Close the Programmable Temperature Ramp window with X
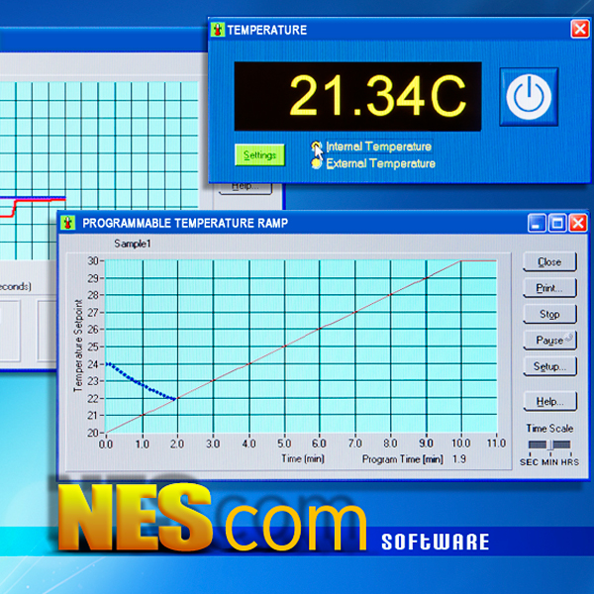This screenshot has width=594, height=594. (x=578, y=223)
